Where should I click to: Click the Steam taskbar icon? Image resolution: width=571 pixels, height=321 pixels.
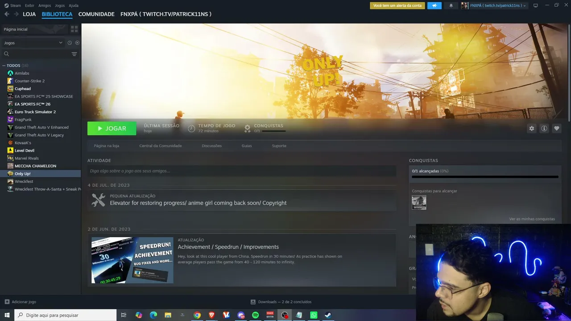pos(328,315)
